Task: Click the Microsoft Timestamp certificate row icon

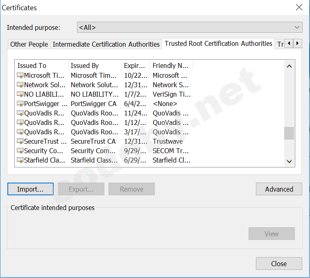Action: coord(20,76)
